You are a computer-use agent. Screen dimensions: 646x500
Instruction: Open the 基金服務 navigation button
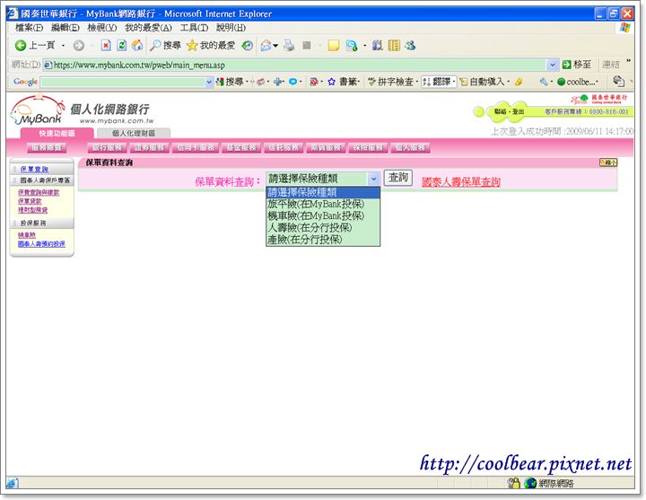click(241, 147)
